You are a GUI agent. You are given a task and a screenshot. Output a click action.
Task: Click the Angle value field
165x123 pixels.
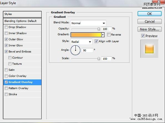coord(87,50)
